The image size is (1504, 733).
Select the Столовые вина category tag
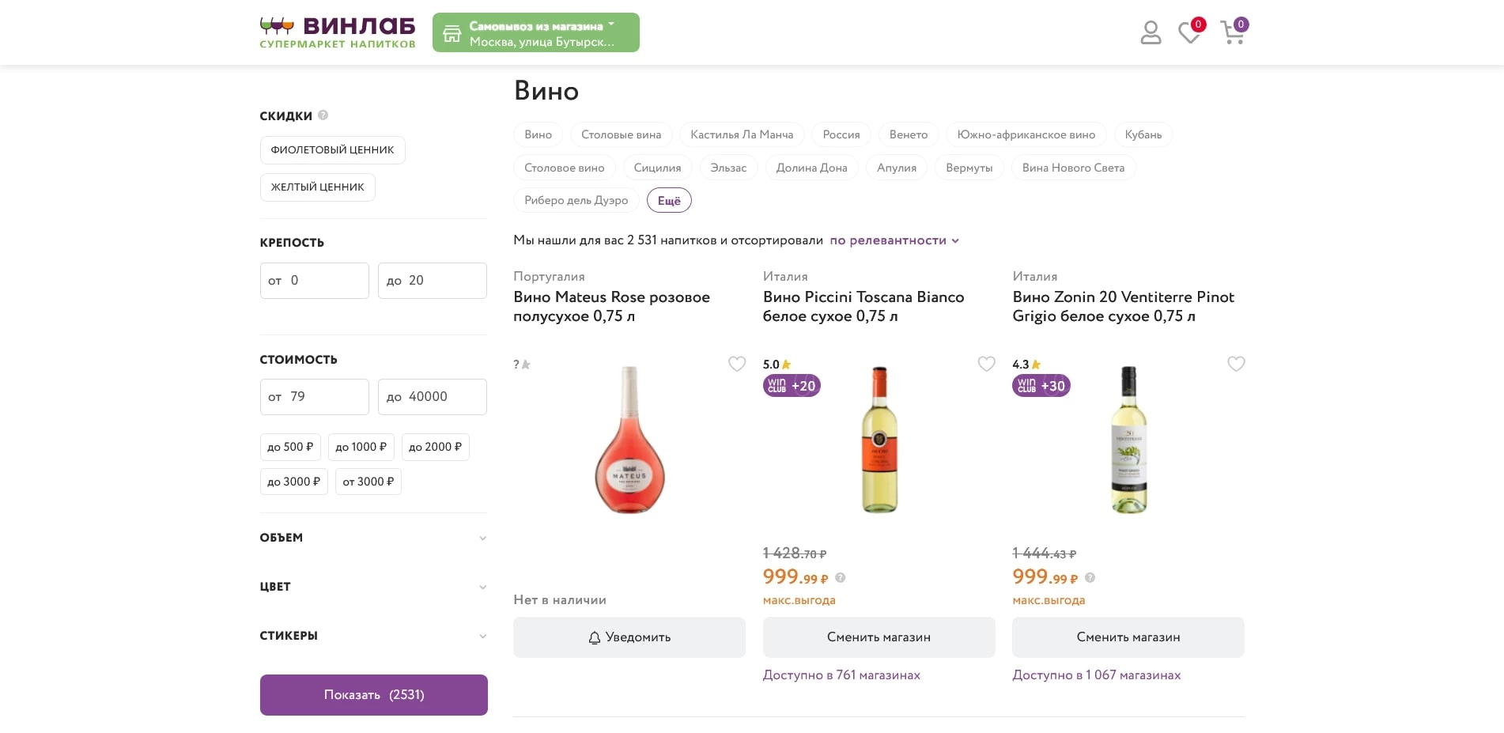click(x=621, y=134)
